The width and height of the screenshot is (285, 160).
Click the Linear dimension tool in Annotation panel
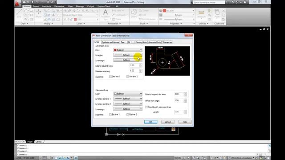(118, 11)
